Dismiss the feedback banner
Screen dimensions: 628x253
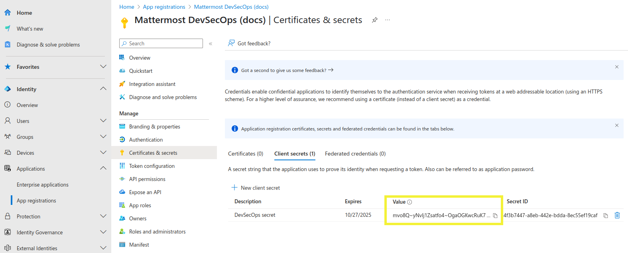click(x=616, y=67)
